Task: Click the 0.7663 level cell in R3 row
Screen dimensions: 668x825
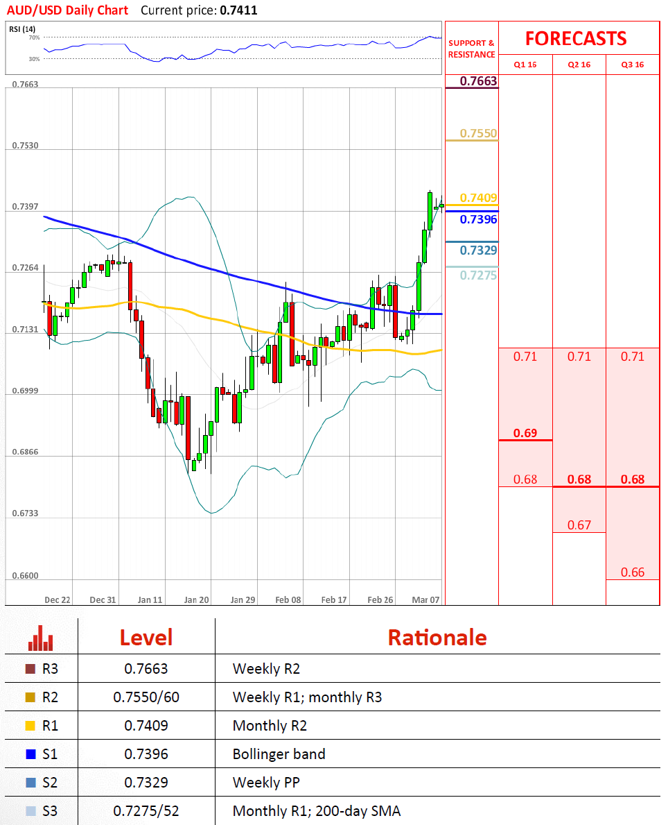Action: (146, 669)
